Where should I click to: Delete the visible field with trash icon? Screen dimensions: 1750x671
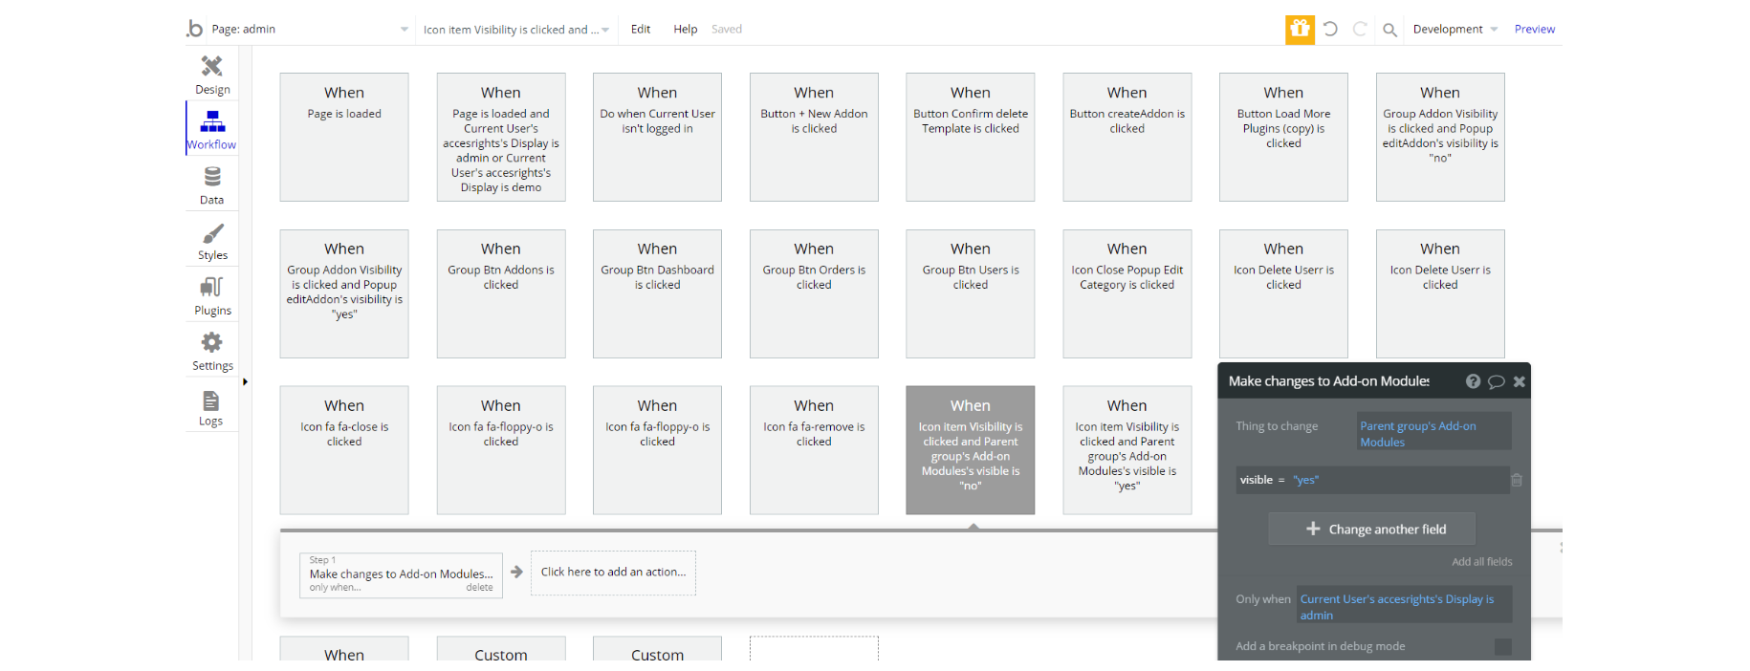(x=1517, y=480)
